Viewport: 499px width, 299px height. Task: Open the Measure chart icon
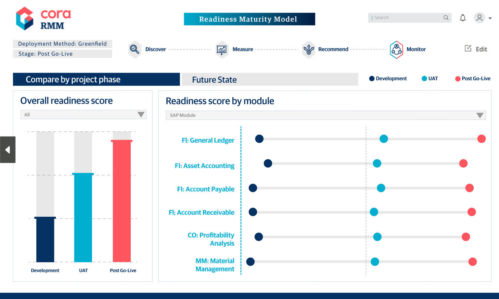pos(222,50)
